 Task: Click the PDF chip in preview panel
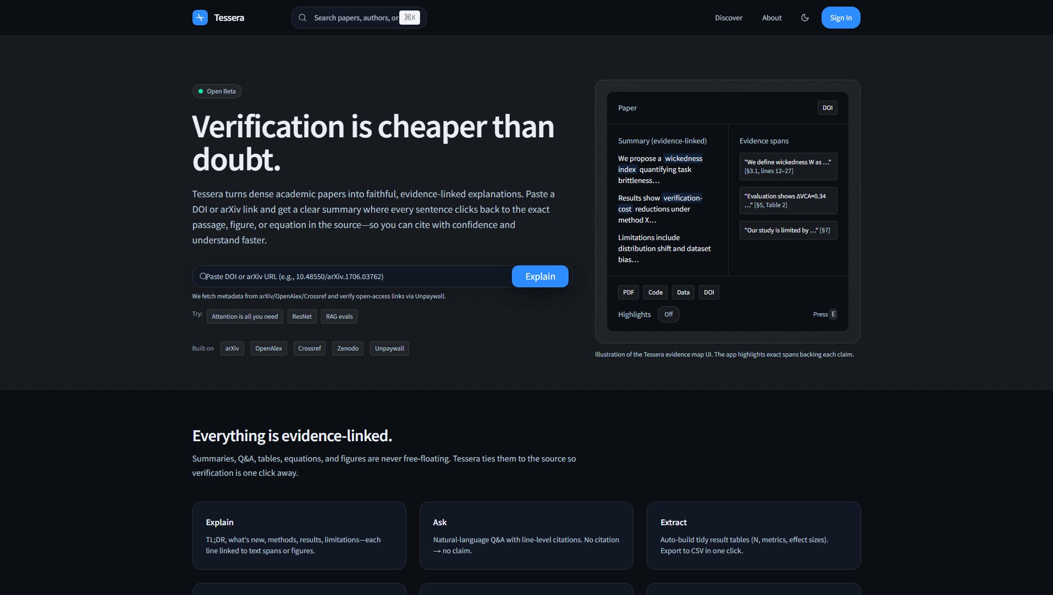[629, 292]
